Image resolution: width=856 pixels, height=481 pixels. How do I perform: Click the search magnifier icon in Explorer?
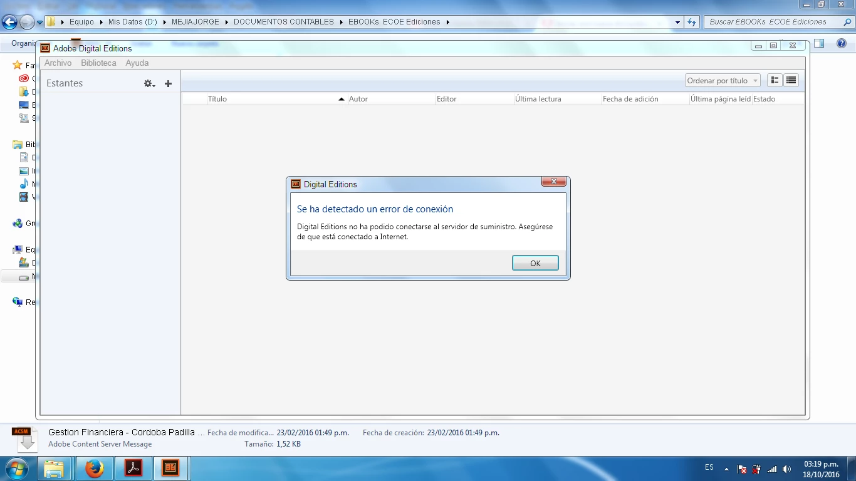847,22
